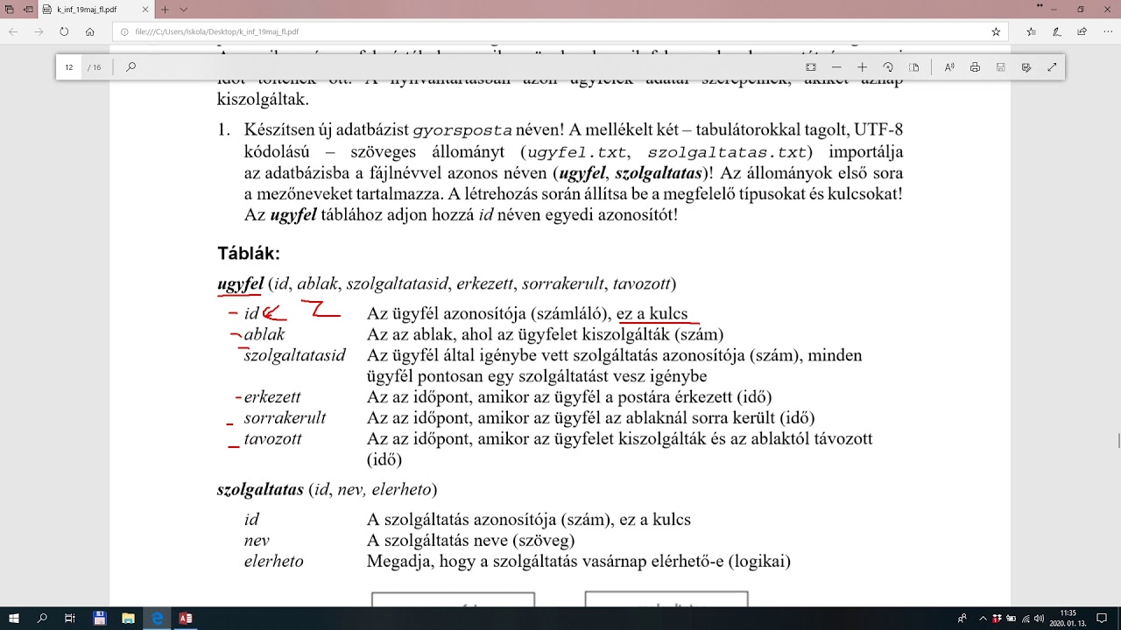Print the PDF document

point(975,67)
